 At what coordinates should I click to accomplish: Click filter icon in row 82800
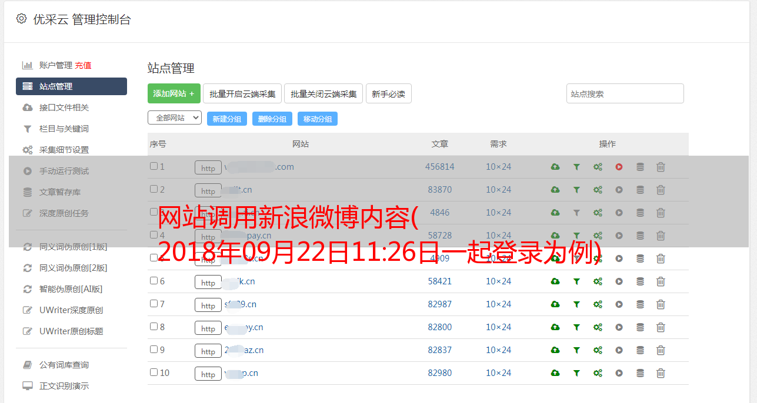[x=576, y=327]
